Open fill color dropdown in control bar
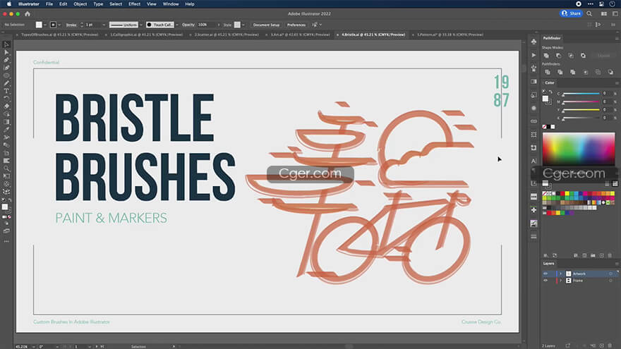This screenshot has width=621, height=349. pos(44,25)
